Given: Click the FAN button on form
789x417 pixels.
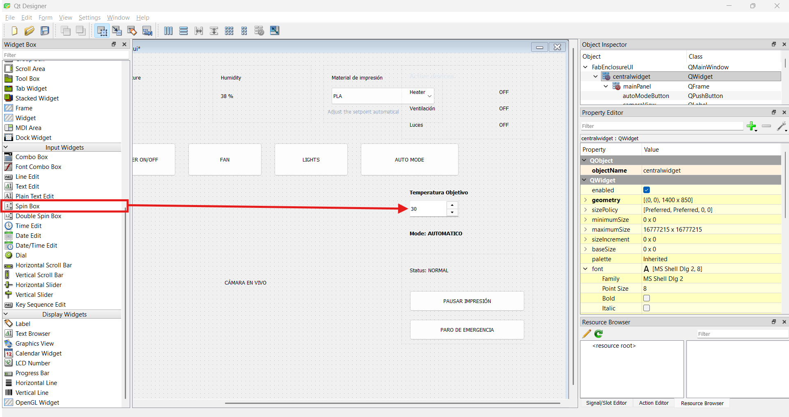Looking at the screenshot, I should point(225,160).
